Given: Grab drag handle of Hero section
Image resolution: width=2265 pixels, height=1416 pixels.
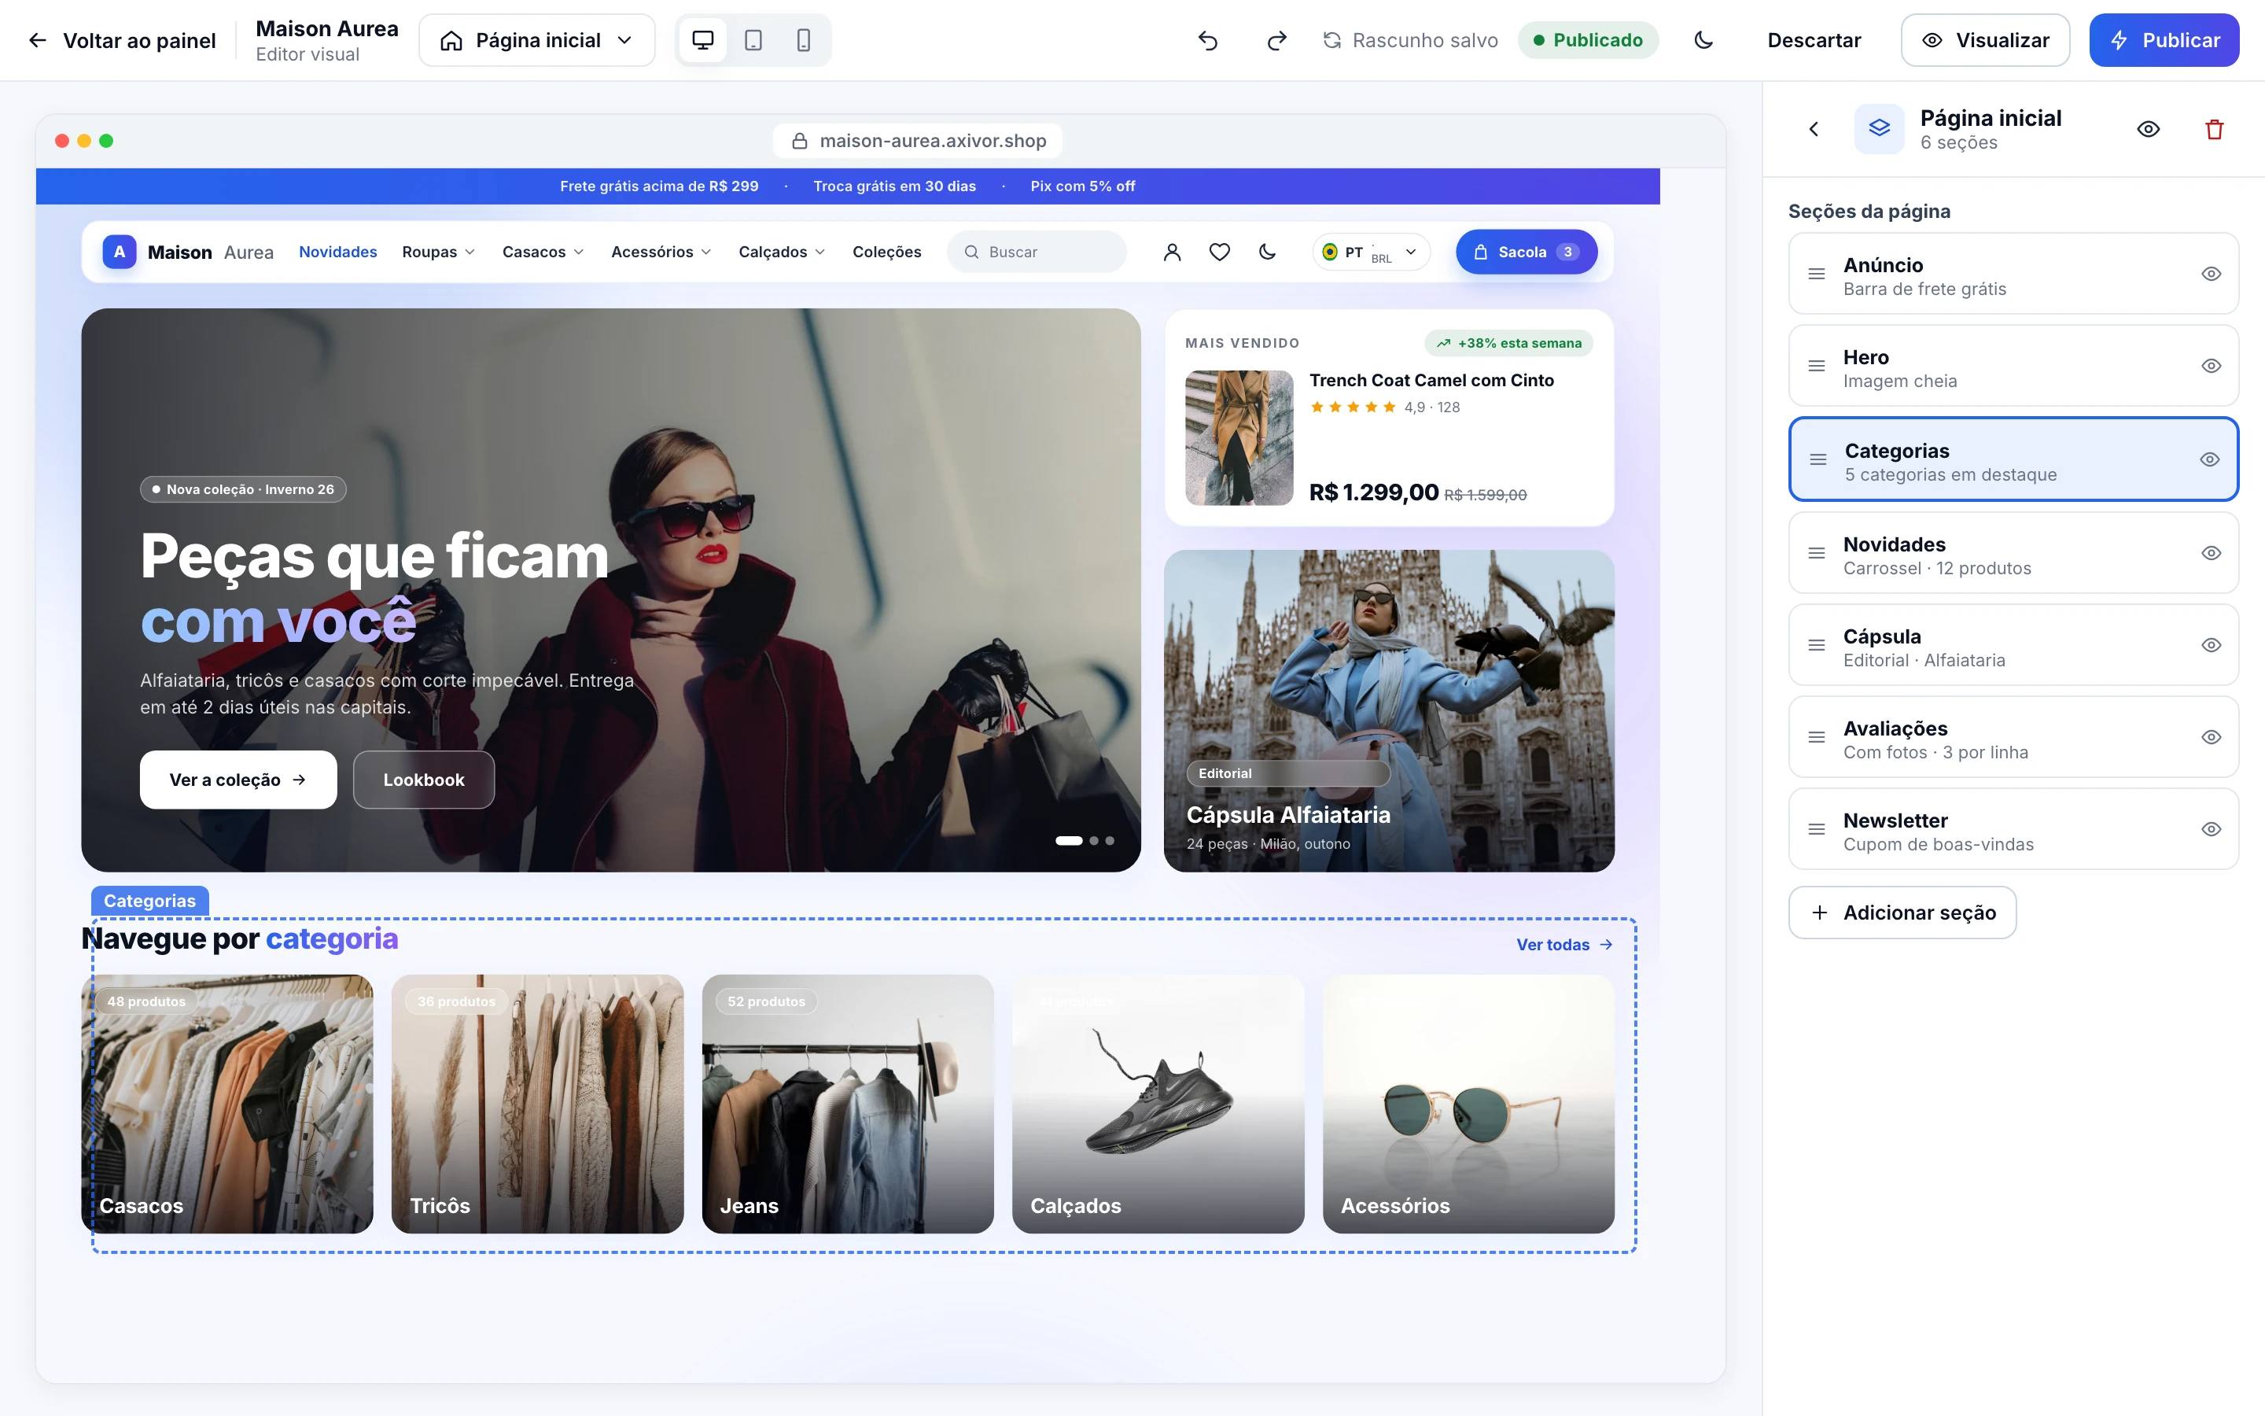Looking at the screenshot, I should 1817,366.
